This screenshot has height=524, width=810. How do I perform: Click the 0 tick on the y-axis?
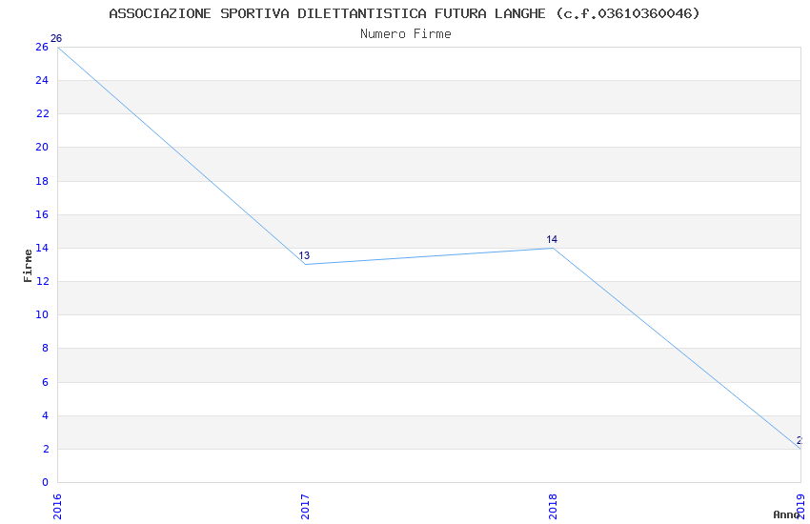[45, 482]
